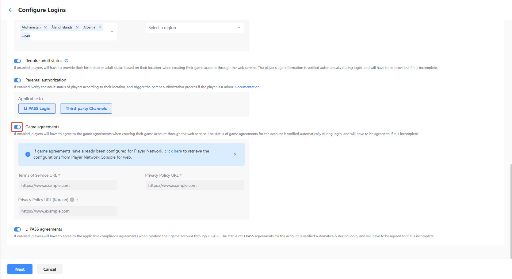Click the back arrow beside Configure Logins
This screenshot has width=512, height=279.
(11, 10)
